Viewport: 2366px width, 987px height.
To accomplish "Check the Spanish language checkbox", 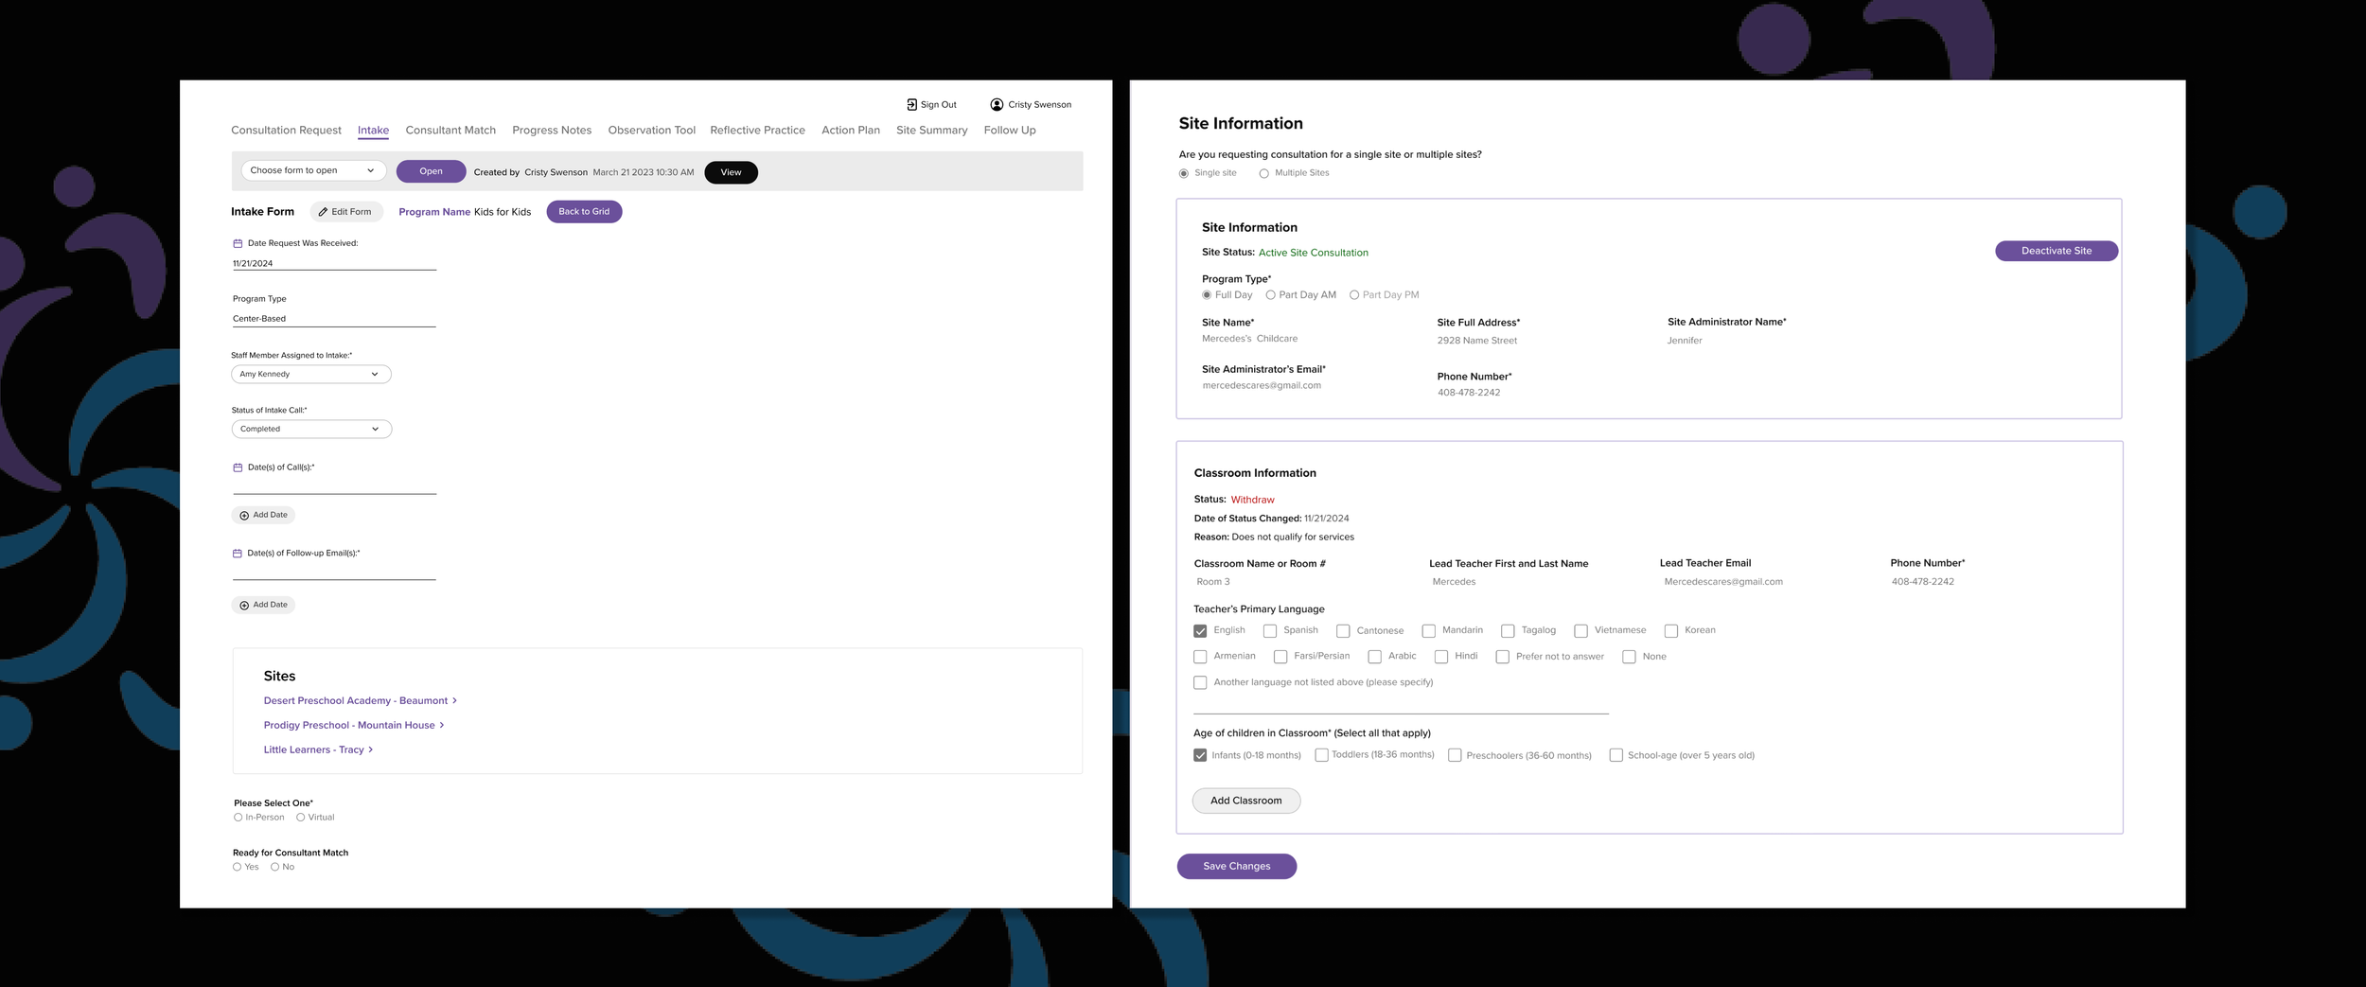I will coord(1270,631).
